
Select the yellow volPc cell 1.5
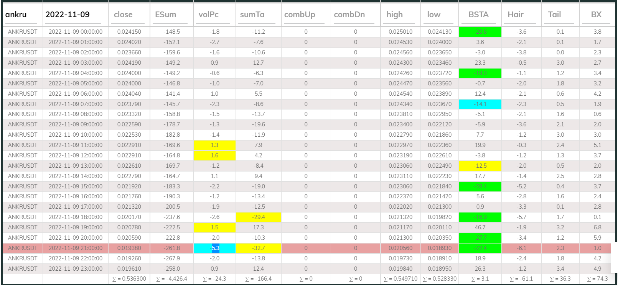[x=214, y=227]
